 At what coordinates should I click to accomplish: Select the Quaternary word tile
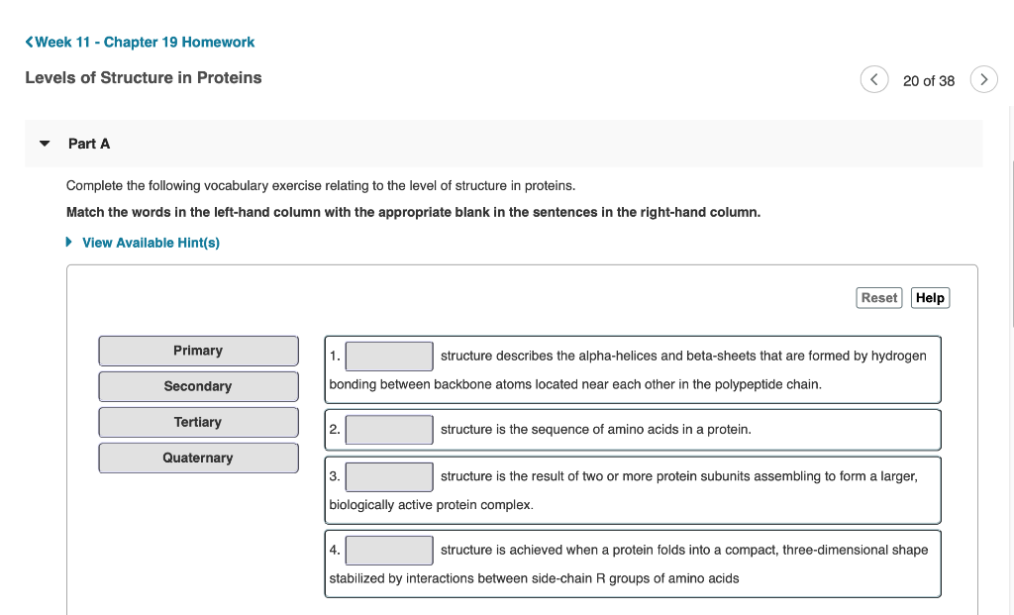(x=198, y=458)
